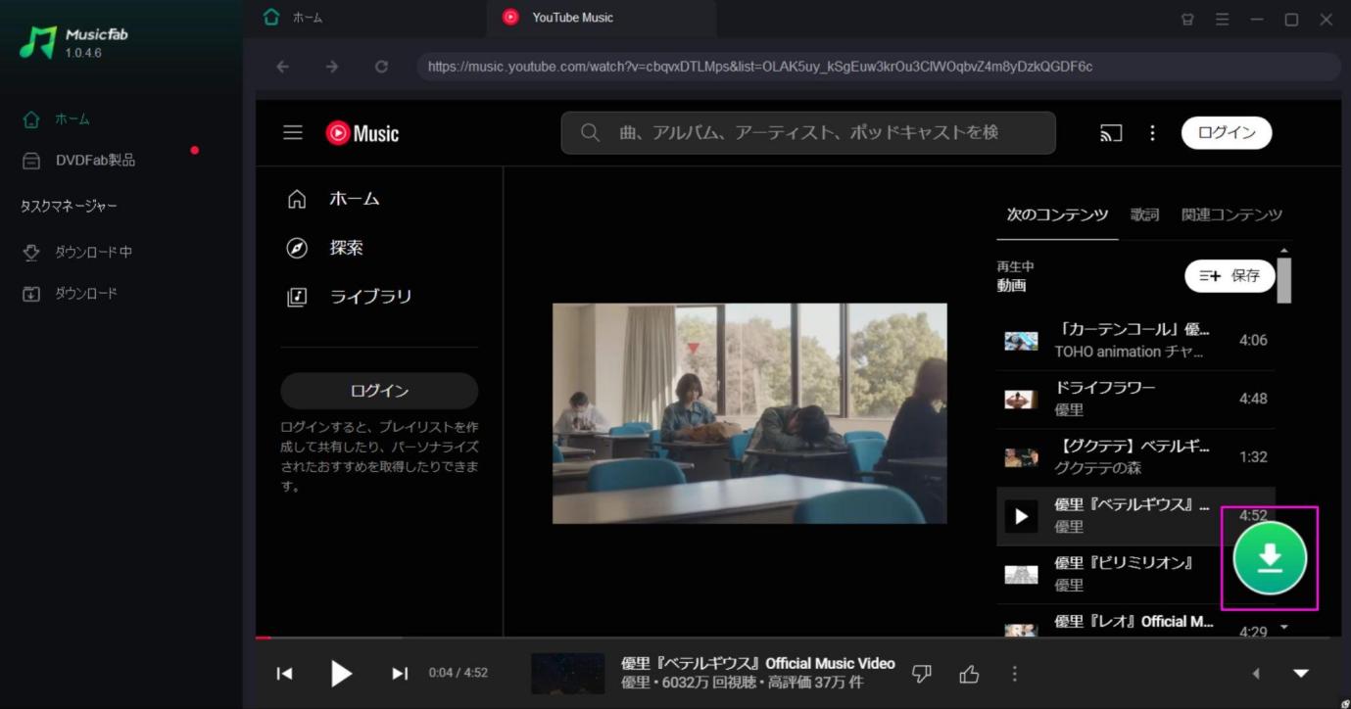Open DVDFab製品 in sidebar
Image resolution: width=1351 pixels, height=709 pixels.
(x=80, y=160)
